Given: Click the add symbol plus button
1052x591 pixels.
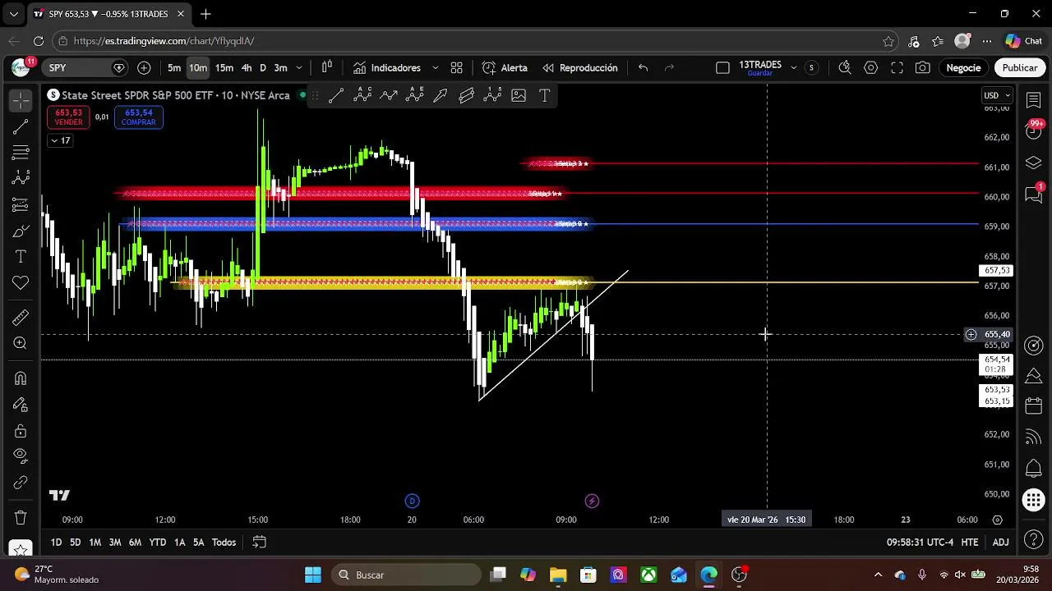Looking at the screenshot, I should click(144, 68).
